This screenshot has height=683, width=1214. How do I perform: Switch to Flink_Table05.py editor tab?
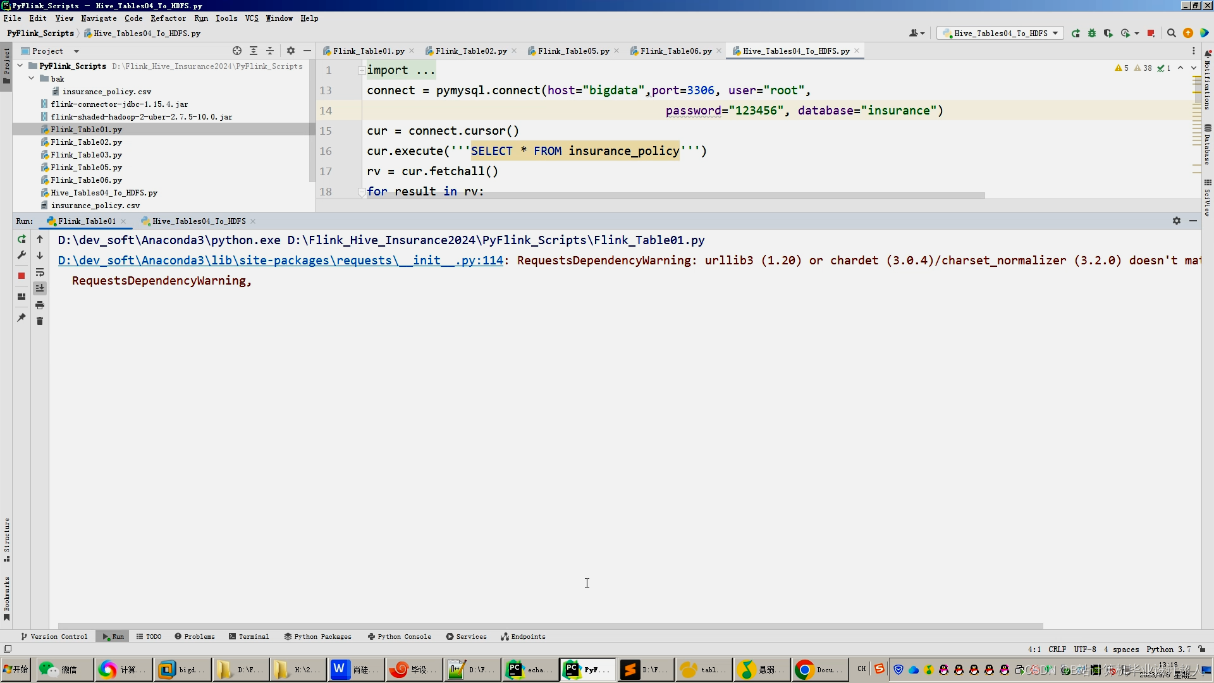[x=573, y=51]
